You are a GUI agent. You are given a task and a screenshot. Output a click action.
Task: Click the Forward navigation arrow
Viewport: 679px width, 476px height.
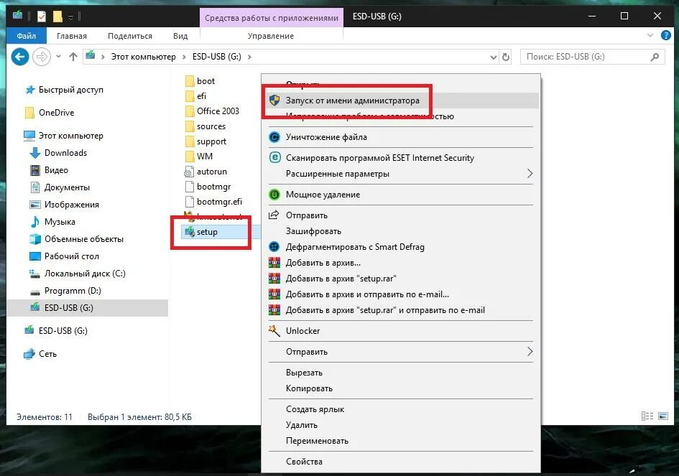click(42, 57)
